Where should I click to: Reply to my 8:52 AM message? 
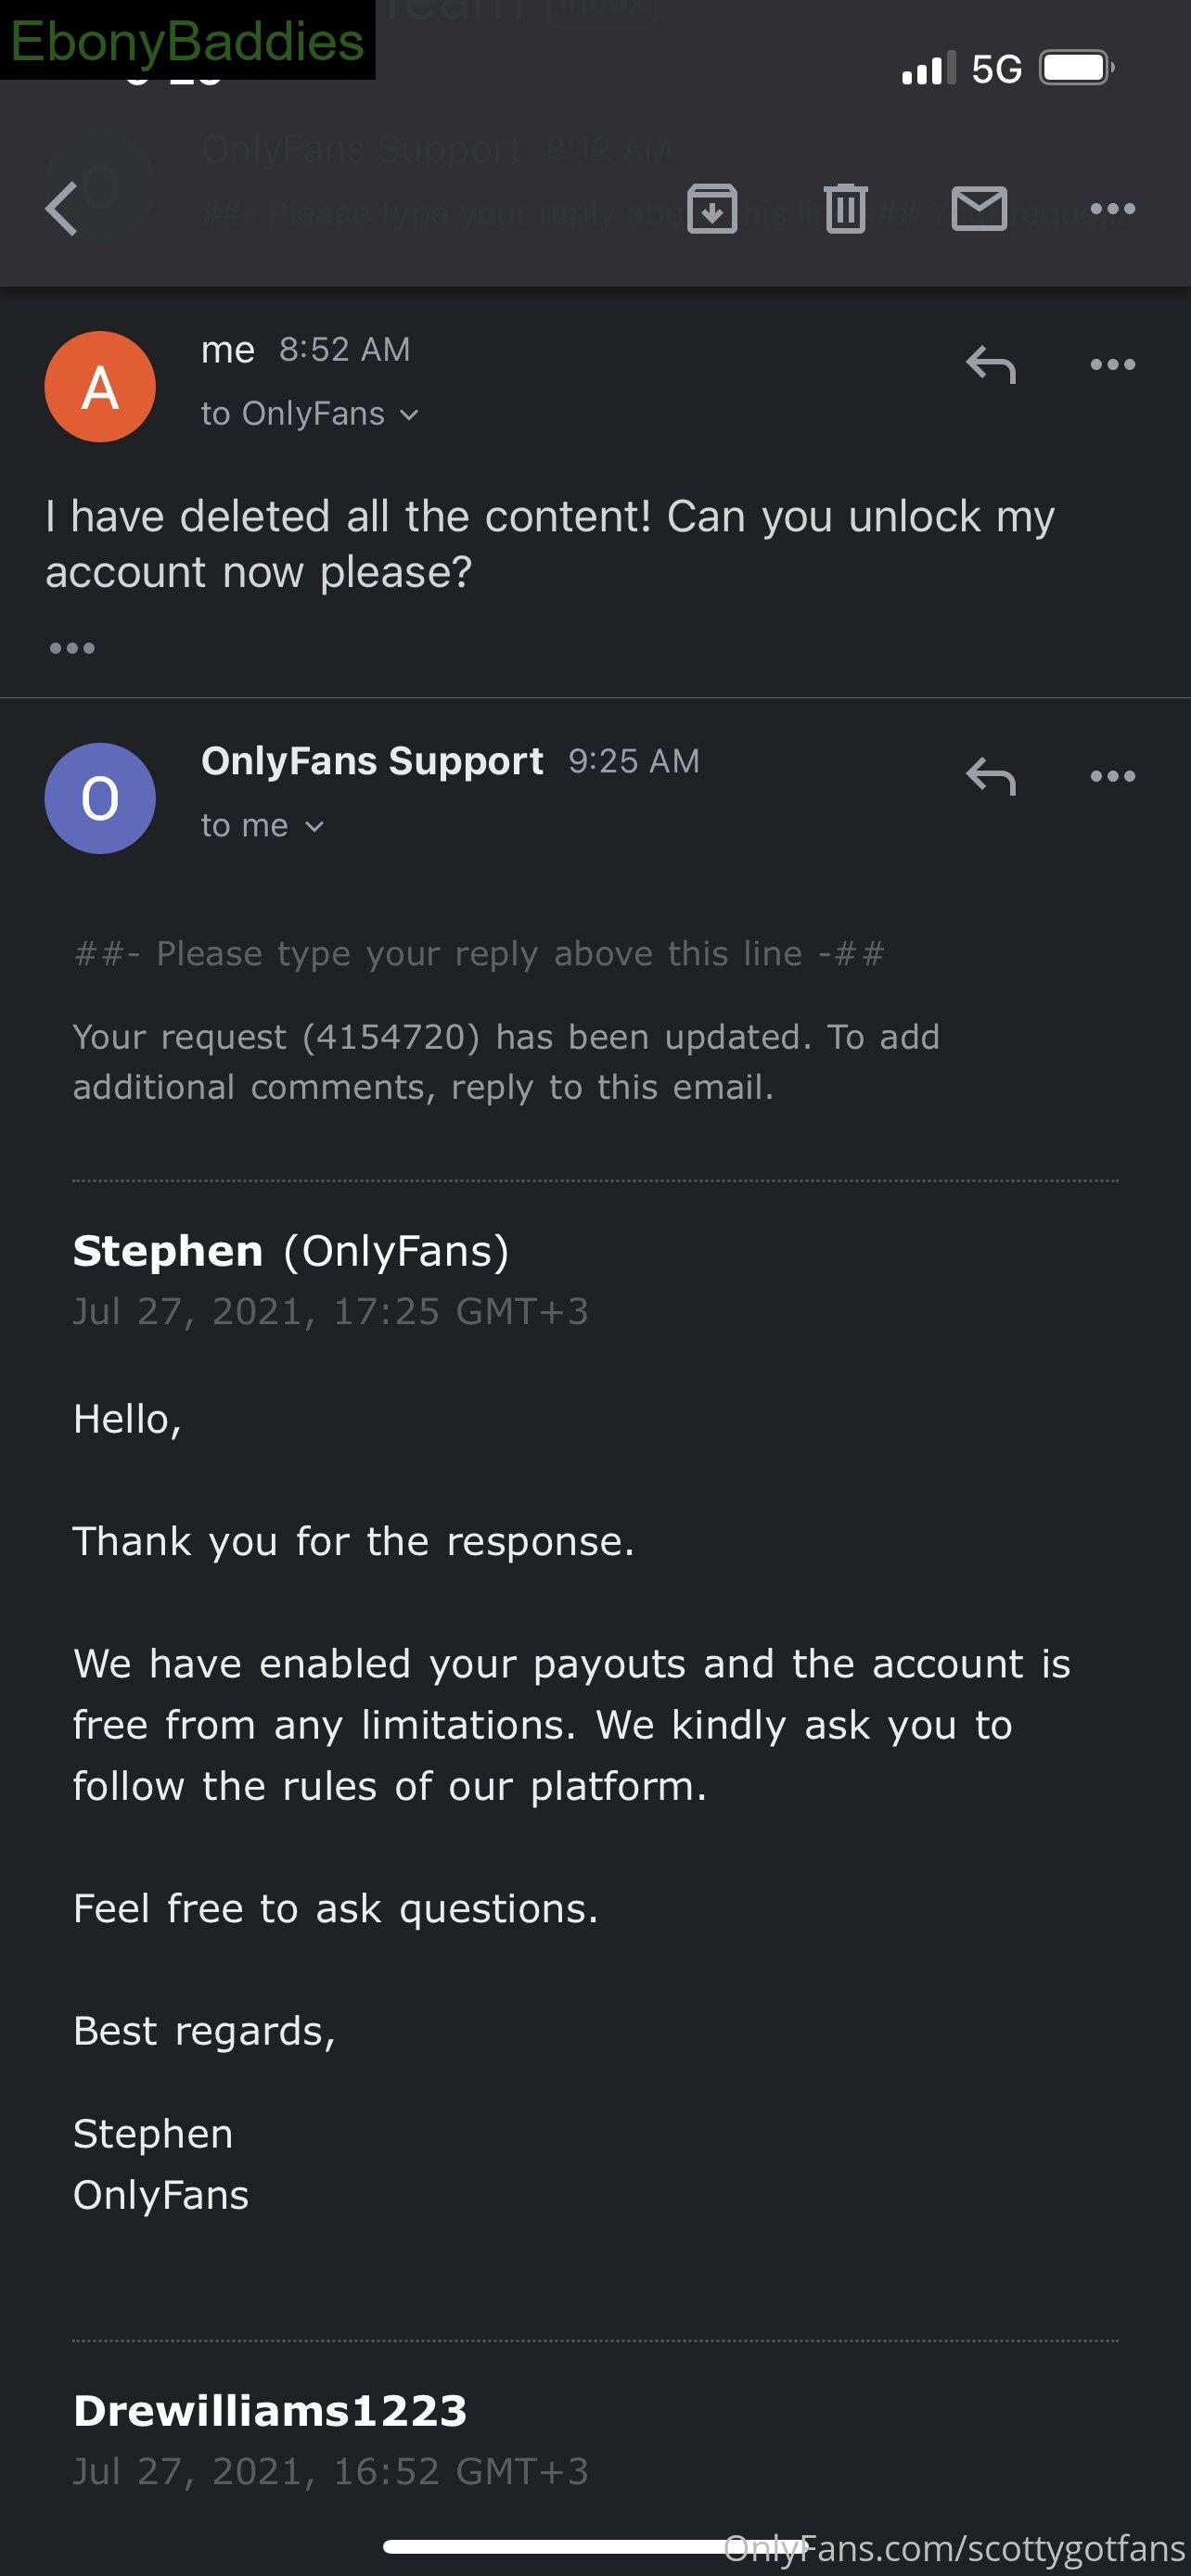991,365
